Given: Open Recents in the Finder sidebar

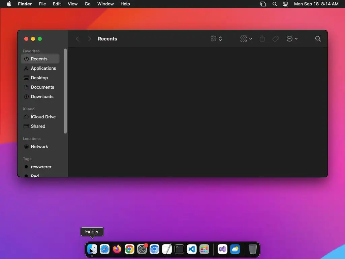Looking at the screenshot, I should tap(40, 59).
